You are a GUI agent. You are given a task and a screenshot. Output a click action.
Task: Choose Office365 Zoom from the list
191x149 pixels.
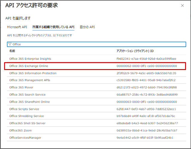click(21, 130)
